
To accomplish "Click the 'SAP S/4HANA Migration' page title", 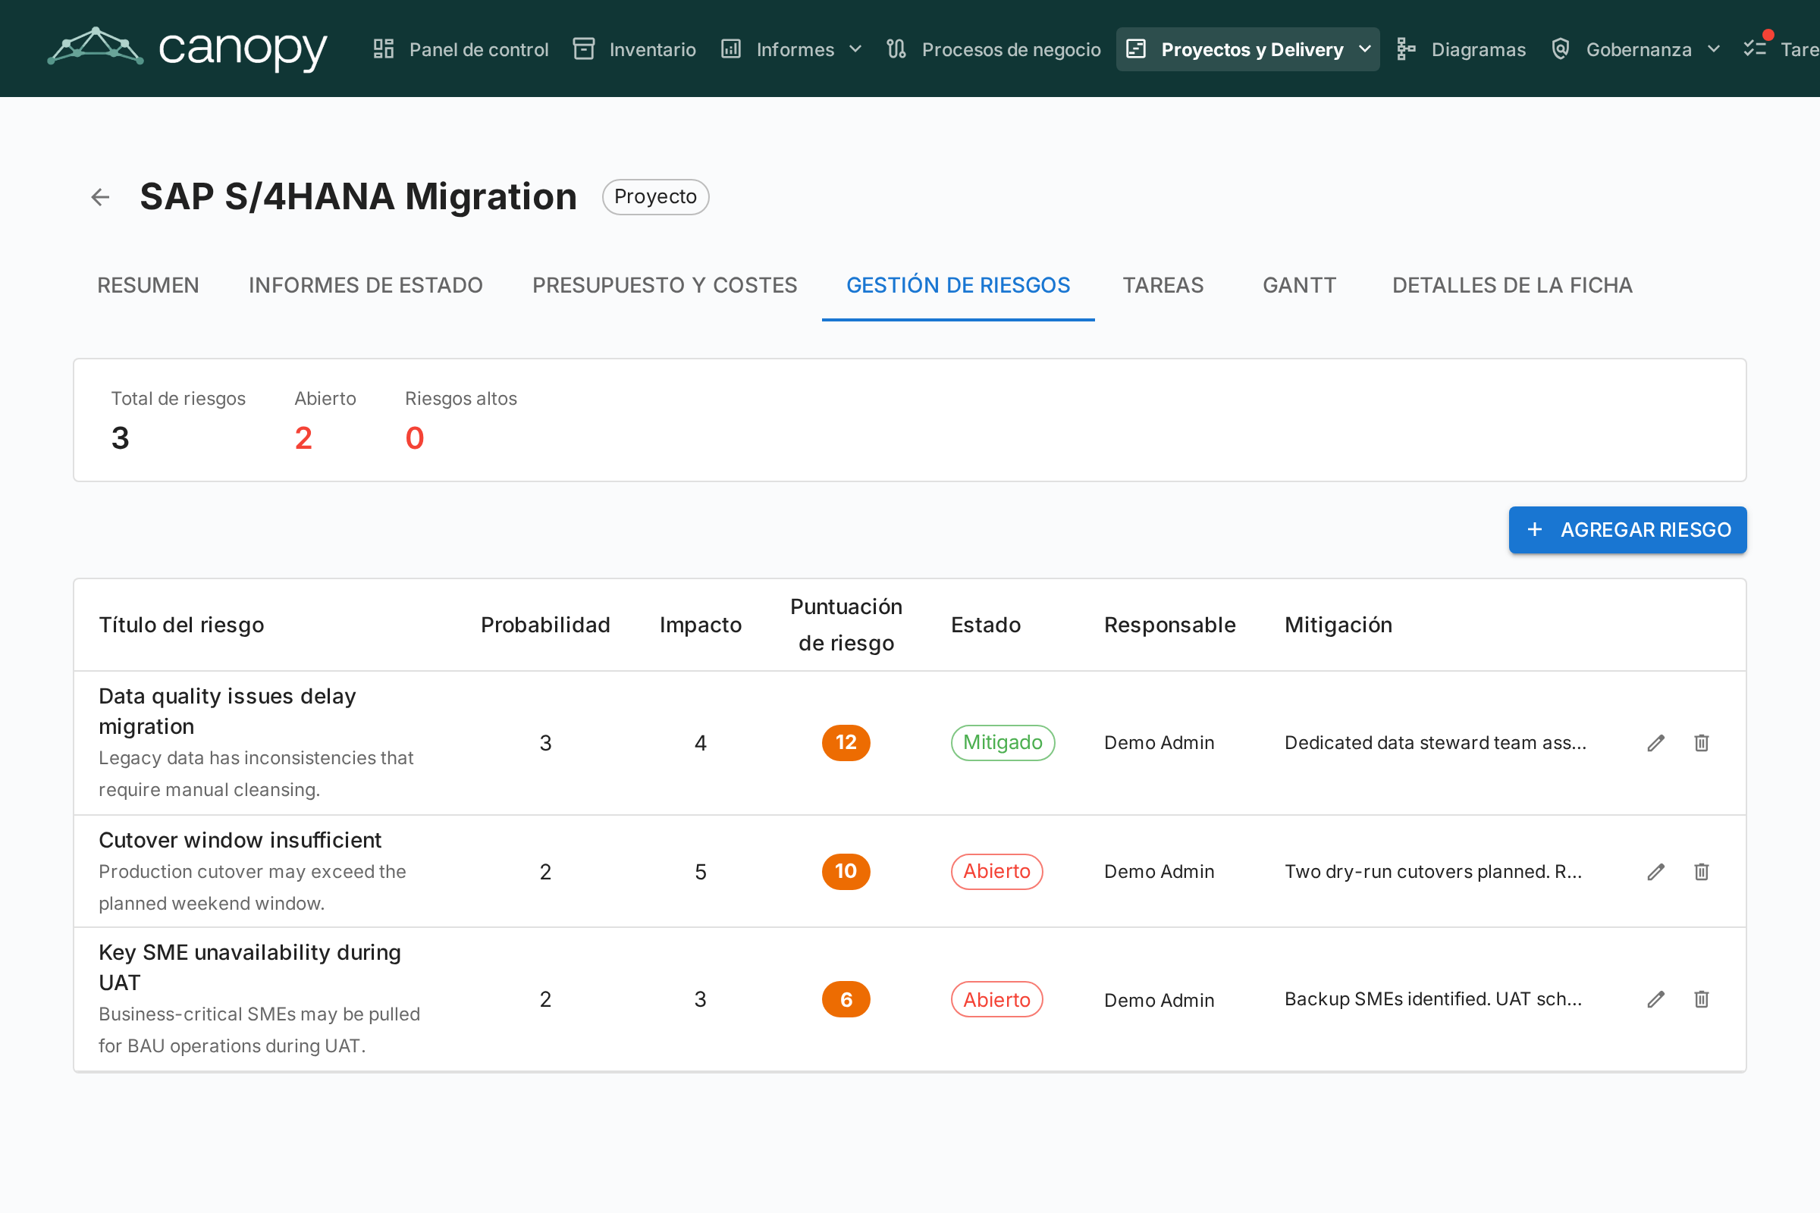I will (358, 197).
